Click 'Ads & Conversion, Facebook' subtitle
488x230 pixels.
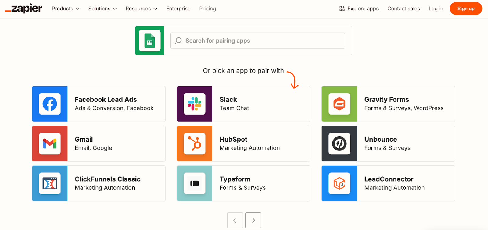click(114, 108)
